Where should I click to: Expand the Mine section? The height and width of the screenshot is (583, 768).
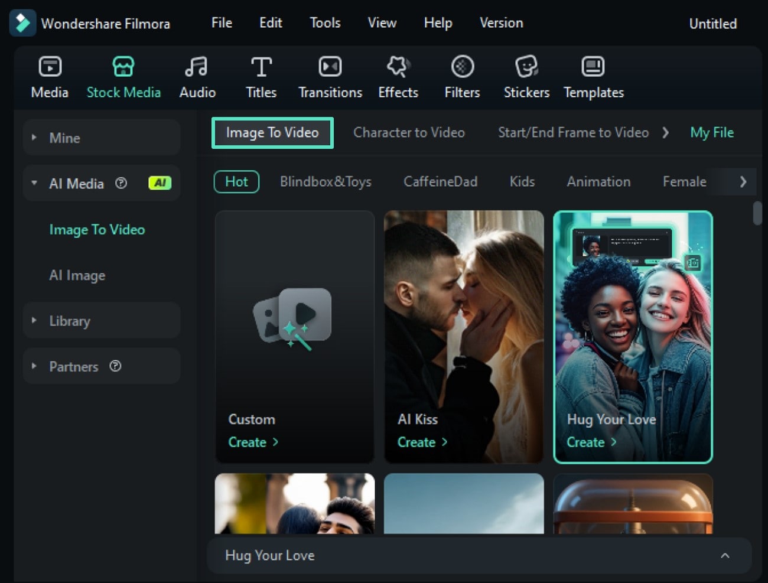[x=34, y=137]
